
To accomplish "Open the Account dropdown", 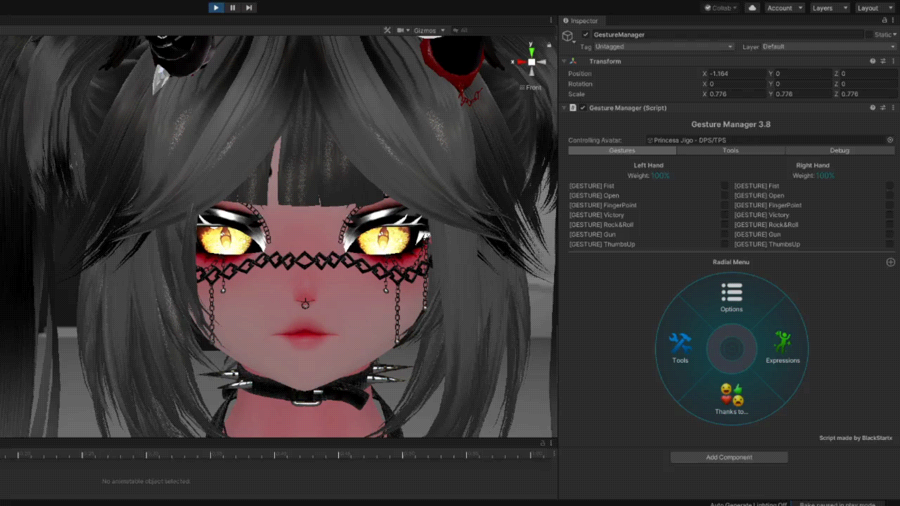I will click(784, 8).
